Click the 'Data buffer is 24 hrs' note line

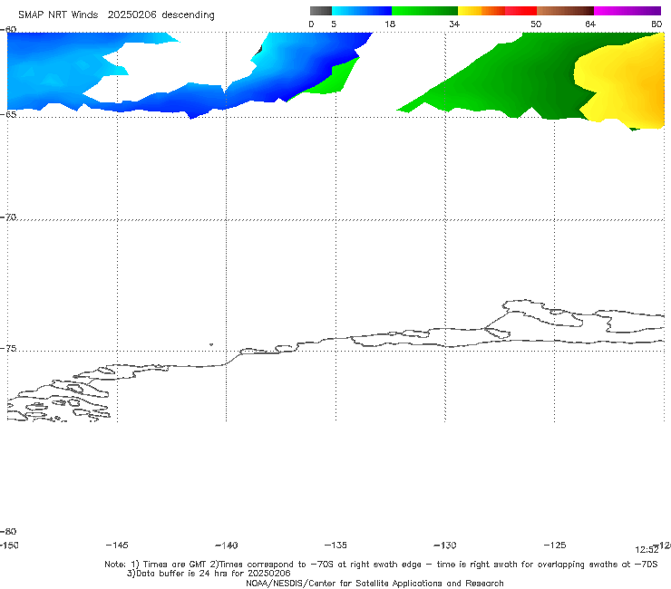(x=209, y=574)
